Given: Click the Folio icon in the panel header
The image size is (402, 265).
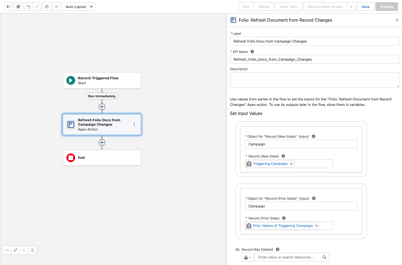Looking at the screenshot, I should tap(233, 20).
